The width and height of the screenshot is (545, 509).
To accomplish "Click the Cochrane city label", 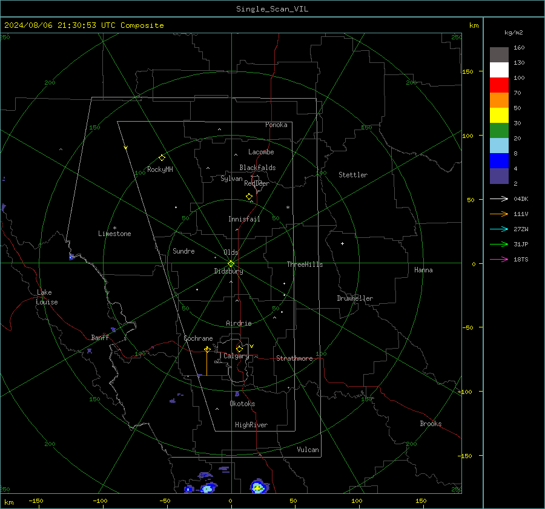I will click(x=198, y=338).
